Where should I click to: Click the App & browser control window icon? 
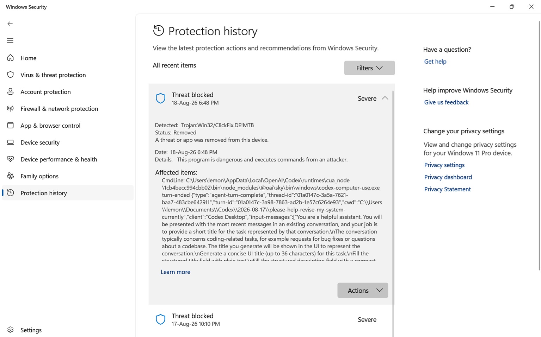(x=11, y=125)
